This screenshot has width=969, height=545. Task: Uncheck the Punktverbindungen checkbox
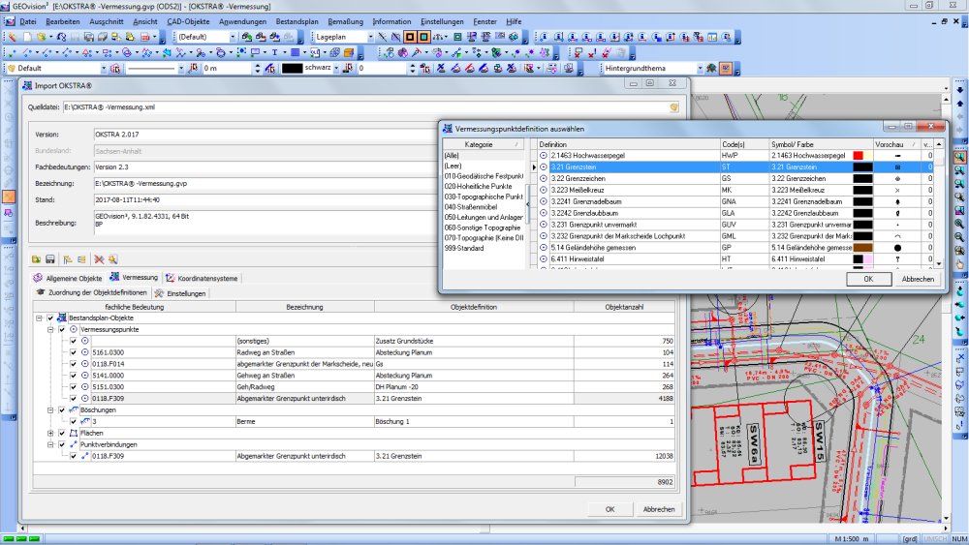click(62, 444)
